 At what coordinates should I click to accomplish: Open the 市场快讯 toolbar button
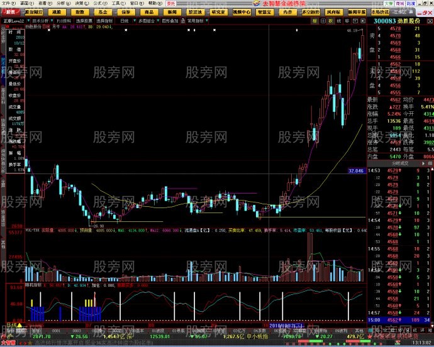tap(380, 12)
